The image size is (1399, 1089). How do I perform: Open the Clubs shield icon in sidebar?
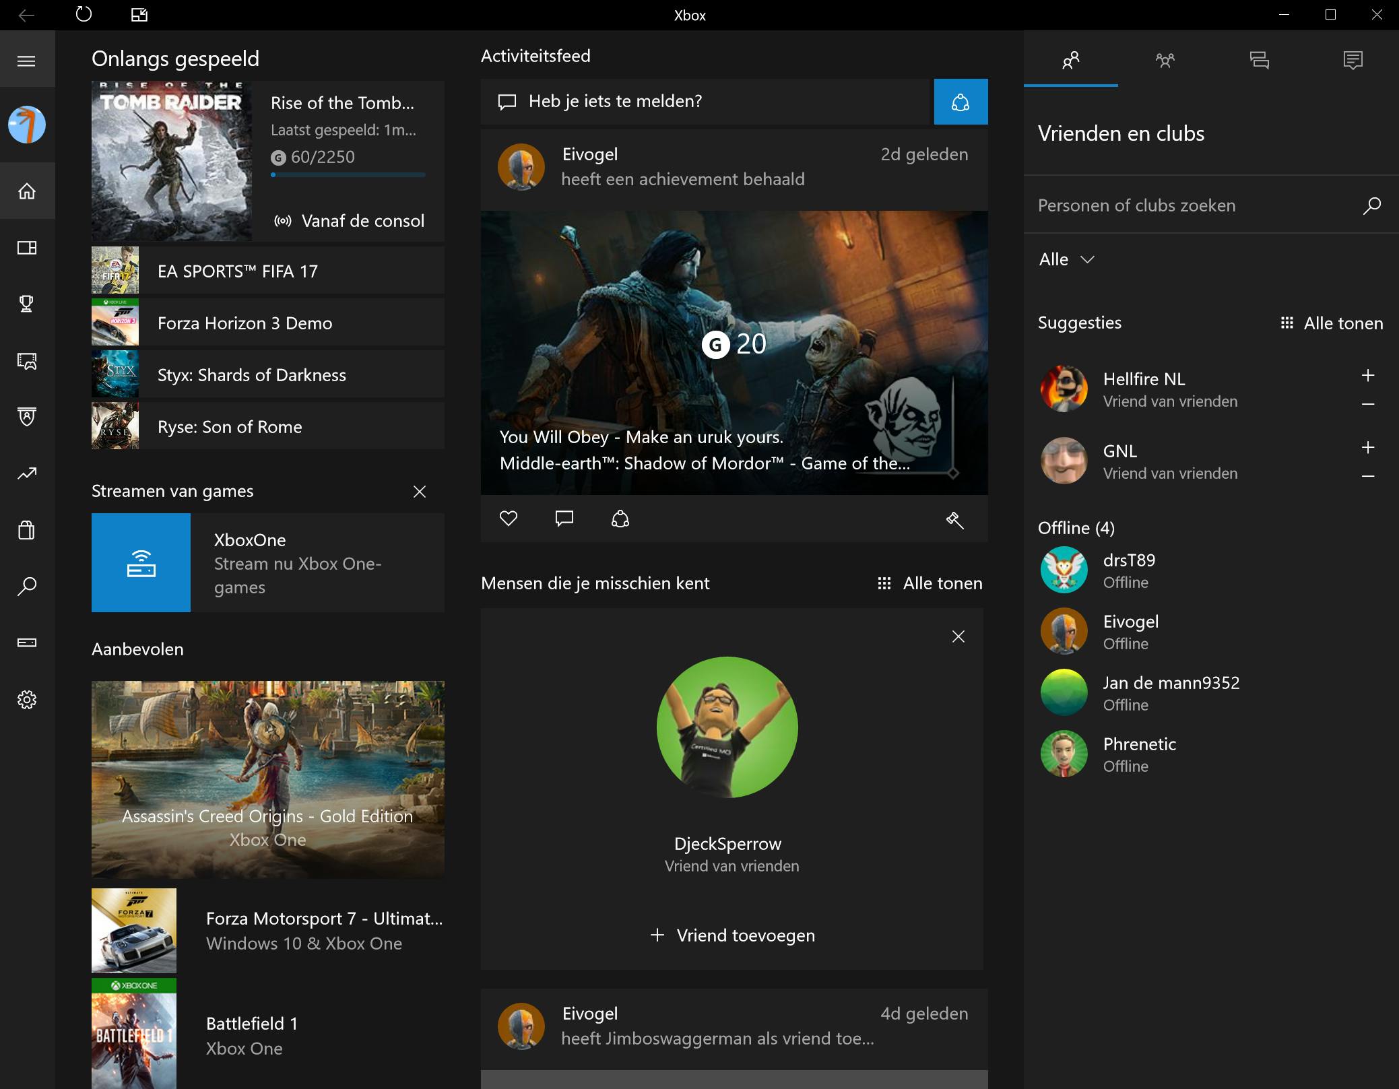[x=27, y=417]
